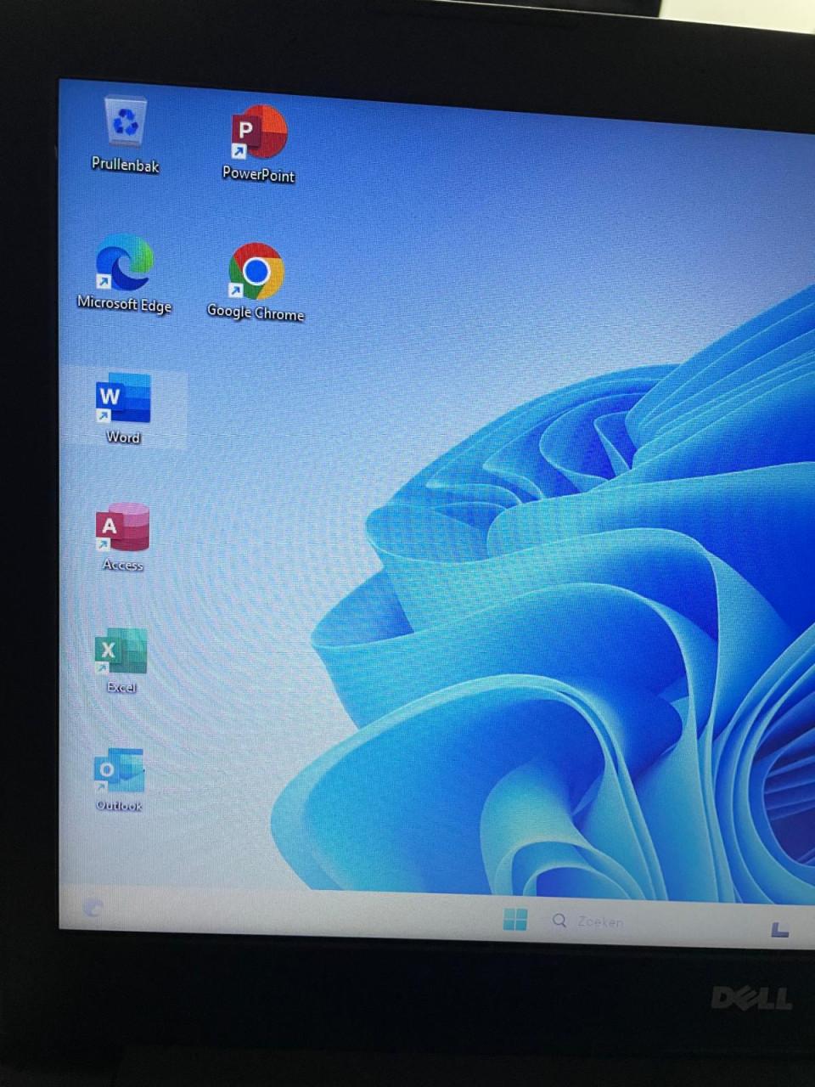Click the "Outlook" text label
The height and width of the screenshot is (1087, 815).
click(119, 805)
